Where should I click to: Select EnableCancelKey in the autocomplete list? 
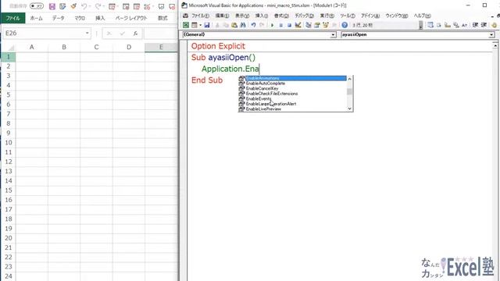click(x=292, y=88)
